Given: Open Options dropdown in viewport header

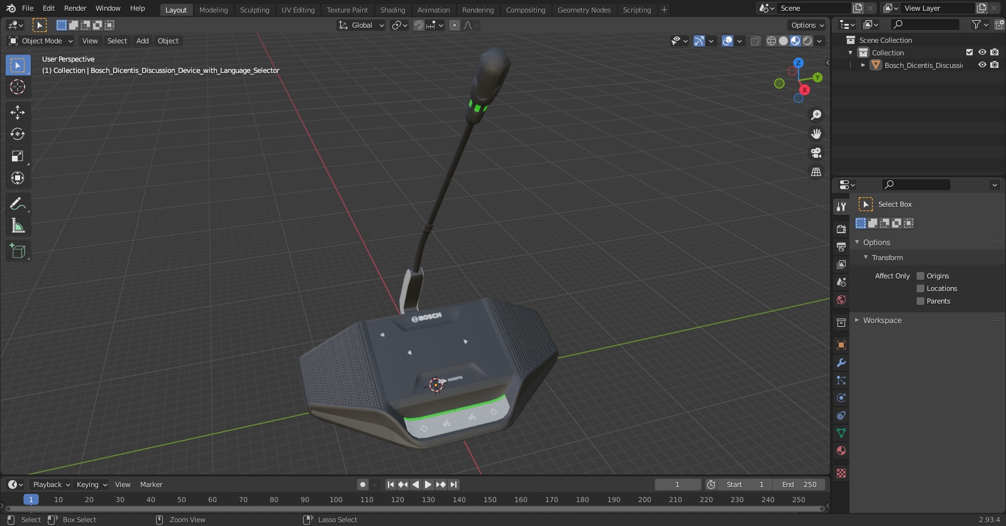Looking at the screenshot, I should tap(807, 25).
